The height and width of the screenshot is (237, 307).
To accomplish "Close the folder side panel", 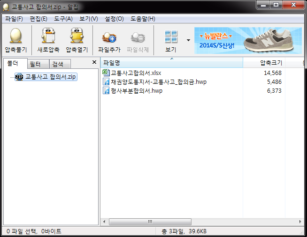I will [x=94, y=62].
